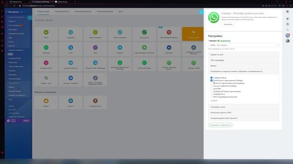Screen dimensions: 293x164
Task: Open the Edna.ru WhatsApp tile
Action: click(145, 64)
